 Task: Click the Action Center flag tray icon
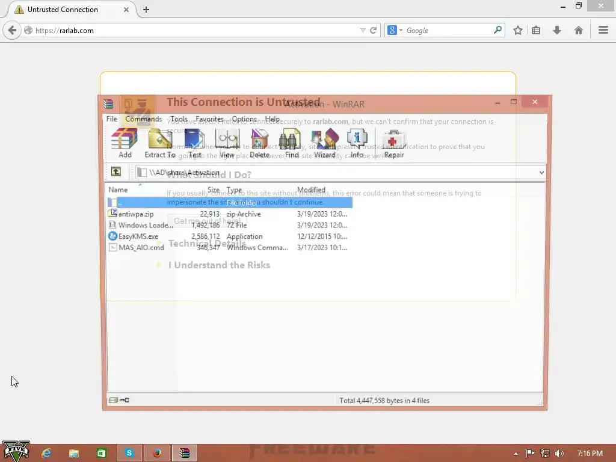[530, 454]
